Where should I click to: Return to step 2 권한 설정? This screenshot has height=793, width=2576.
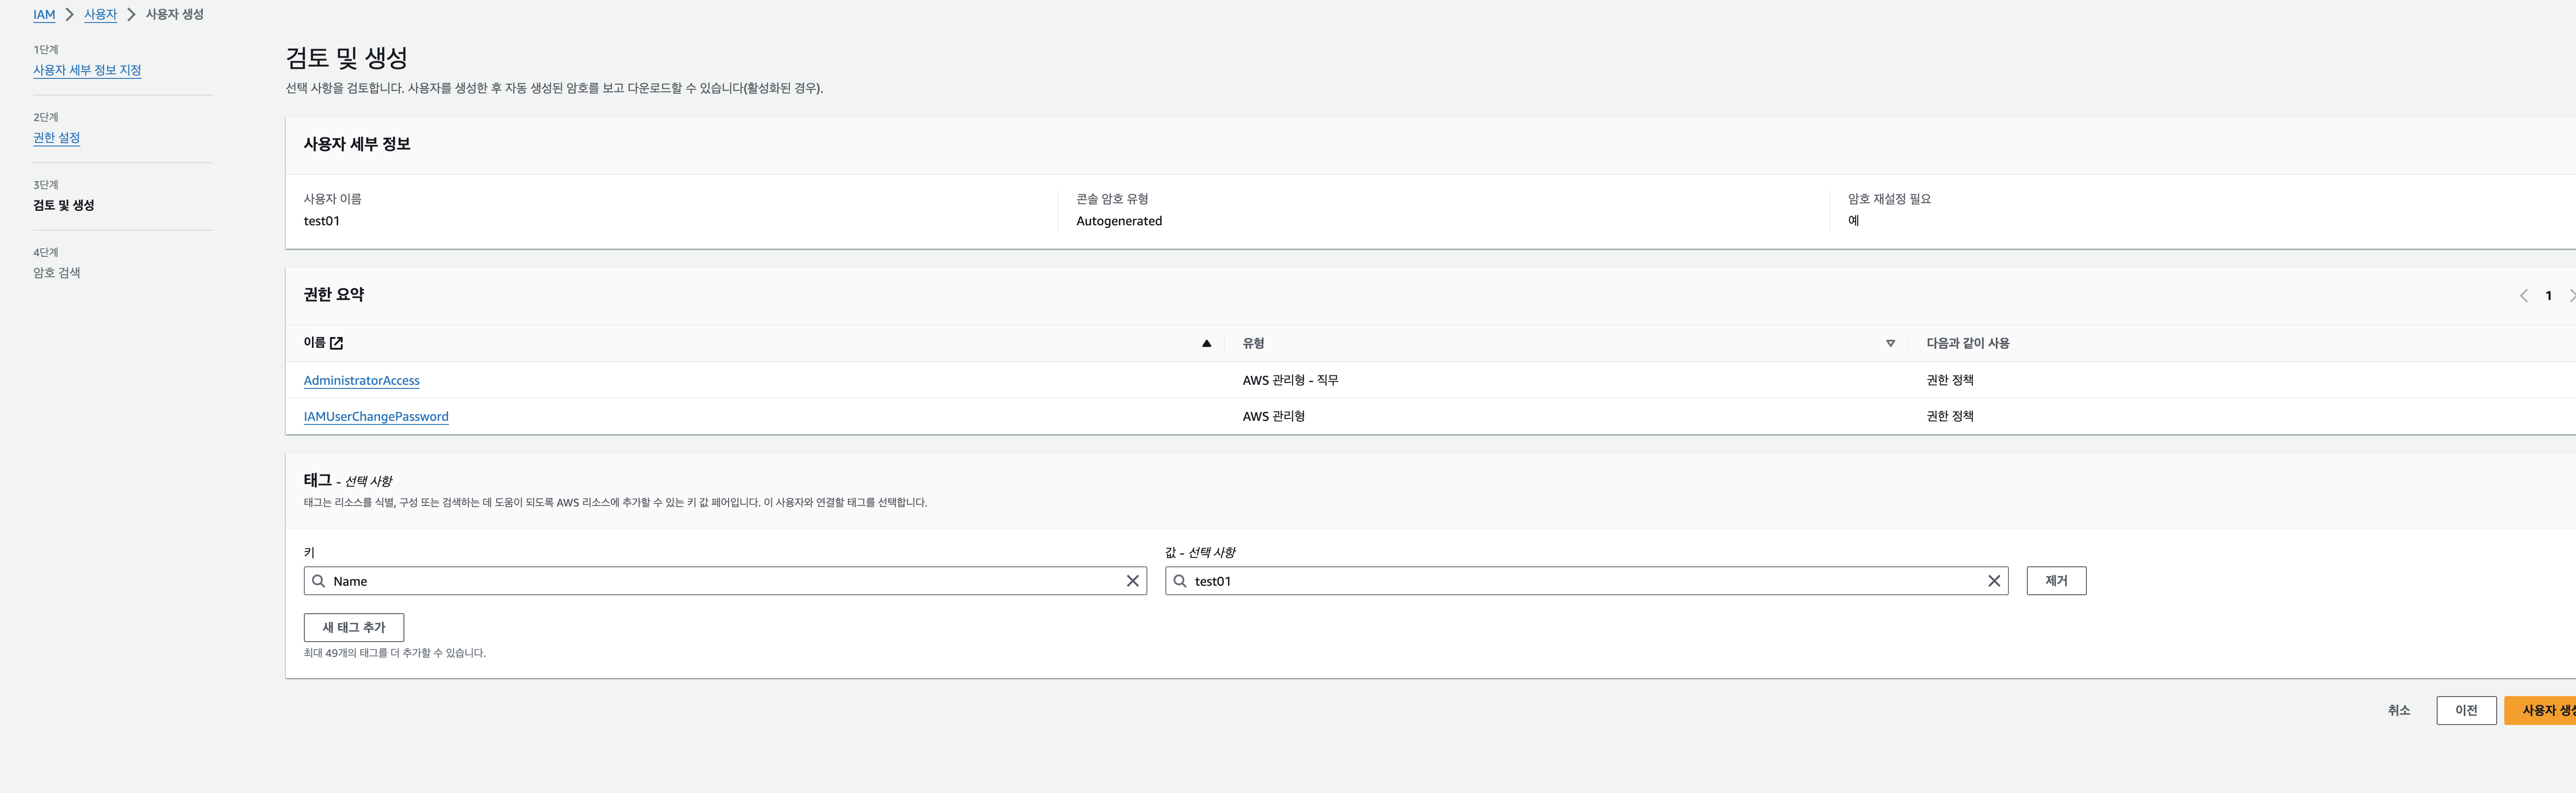point(56,138)
